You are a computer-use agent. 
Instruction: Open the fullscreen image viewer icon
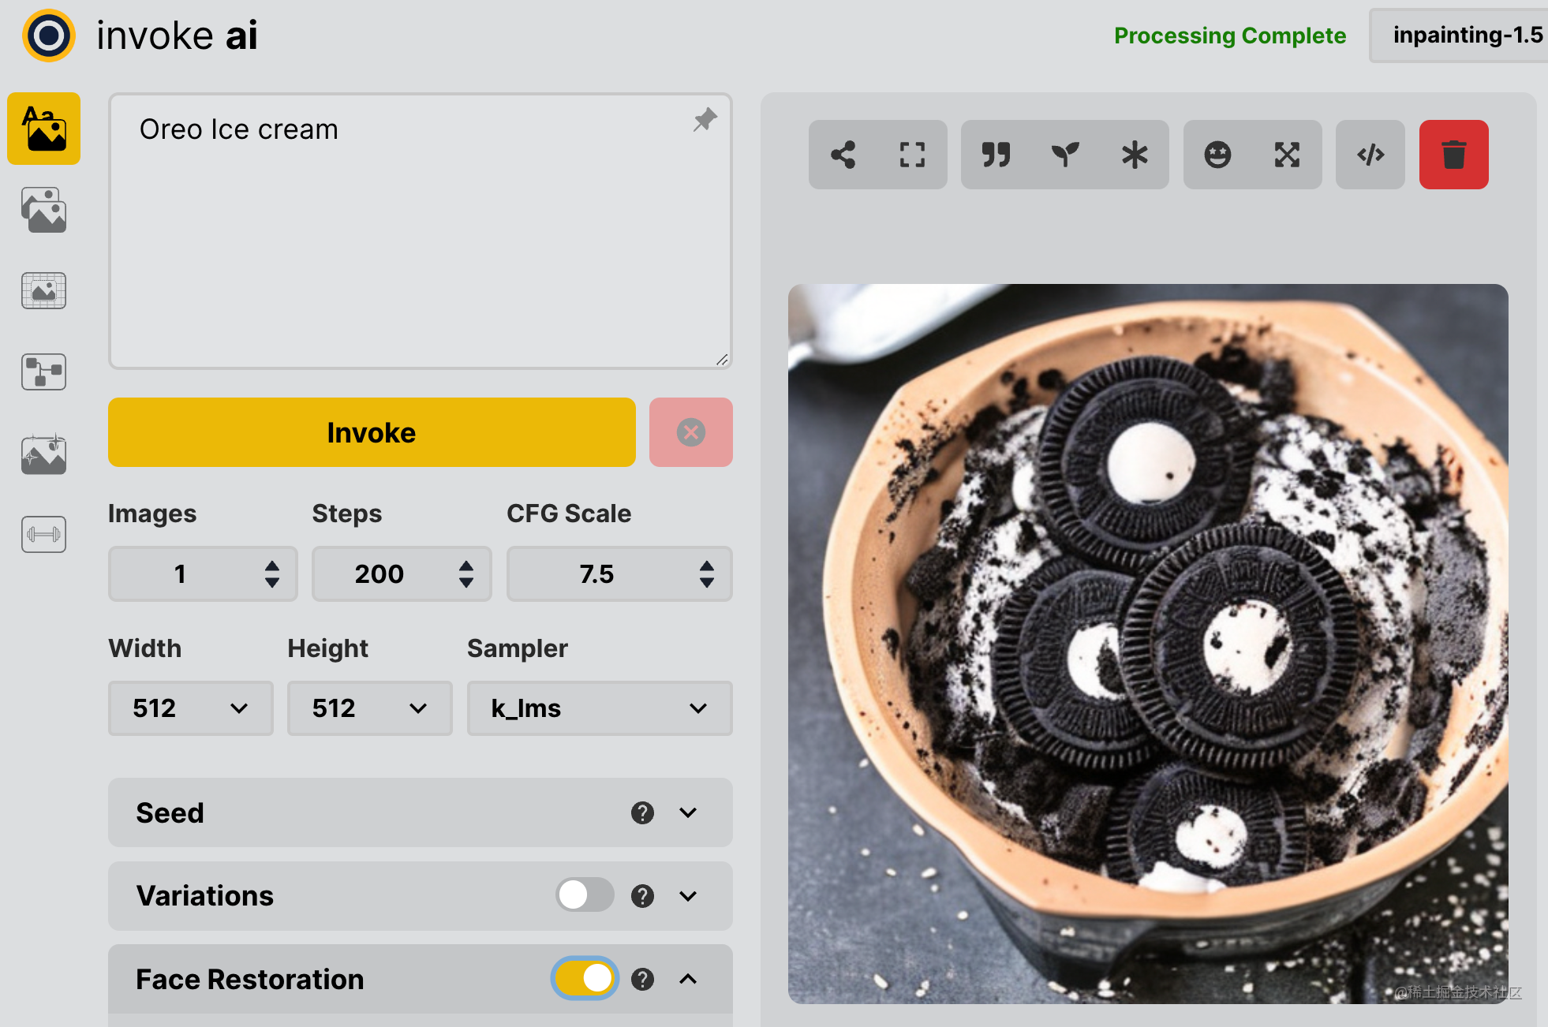[x=912, y=155]
